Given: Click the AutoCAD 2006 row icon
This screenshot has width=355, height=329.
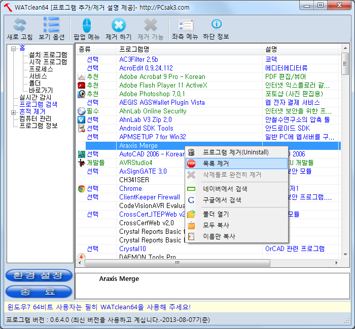Looking at the screenshot, I should pos(81,154).
